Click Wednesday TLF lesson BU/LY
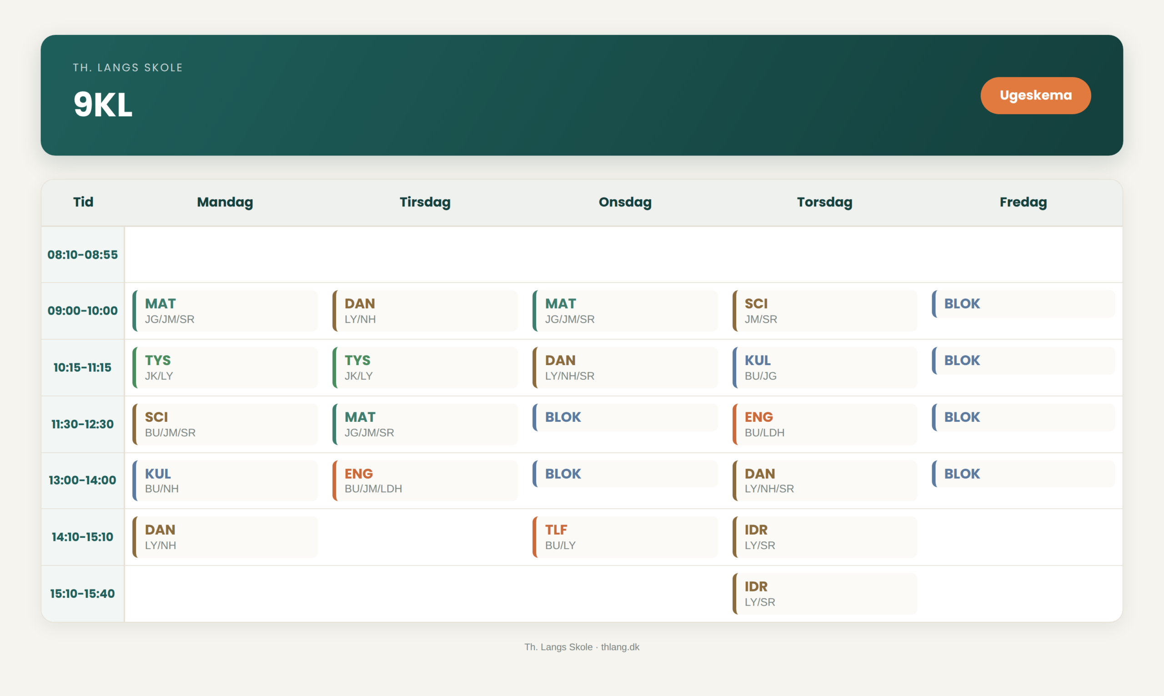The height and width of the screenshot is (696, 1164). 625,537
